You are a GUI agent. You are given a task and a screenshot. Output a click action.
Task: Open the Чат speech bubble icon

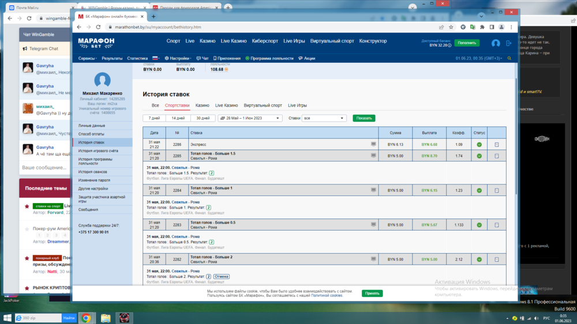coord(198,58)
